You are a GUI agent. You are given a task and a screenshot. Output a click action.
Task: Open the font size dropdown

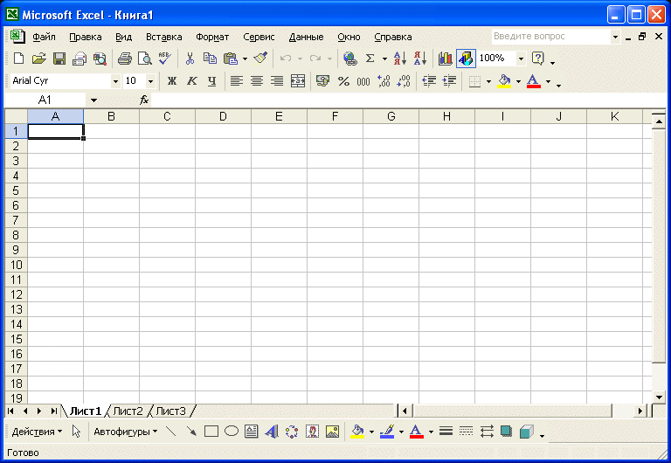click(x=150, y=81)
